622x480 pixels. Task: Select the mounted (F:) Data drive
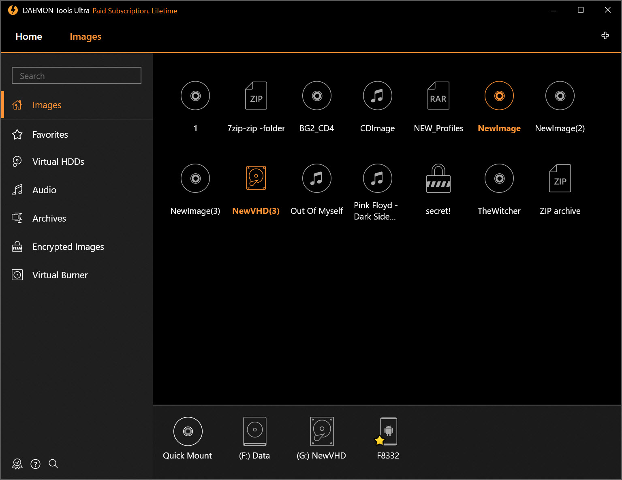click(x=254, y=432)
